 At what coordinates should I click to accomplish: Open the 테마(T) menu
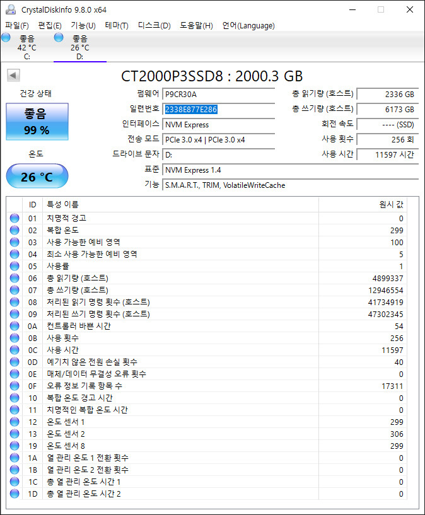click(x=117, y=26)
